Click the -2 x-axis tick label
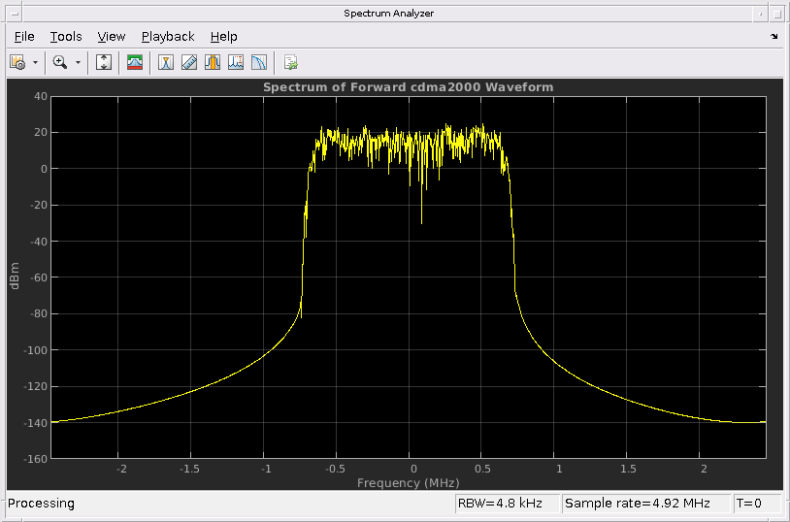The image size is (790, 522). tap(121, 469)
